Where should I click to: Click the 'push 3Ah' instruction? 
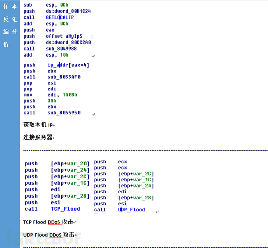pyautogui.click(x=40, y=101)
